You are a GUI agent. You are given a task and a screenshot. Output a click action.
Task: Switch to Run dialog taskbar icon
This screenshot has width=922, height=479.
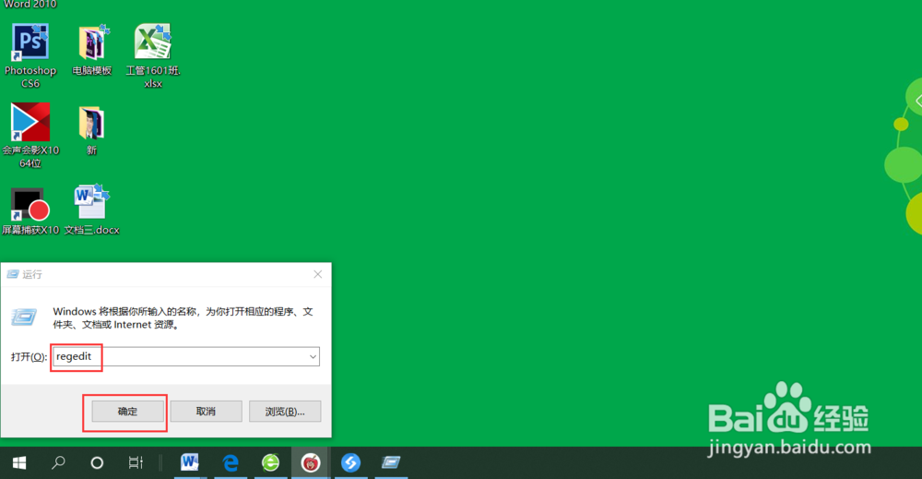coord(390,463)
